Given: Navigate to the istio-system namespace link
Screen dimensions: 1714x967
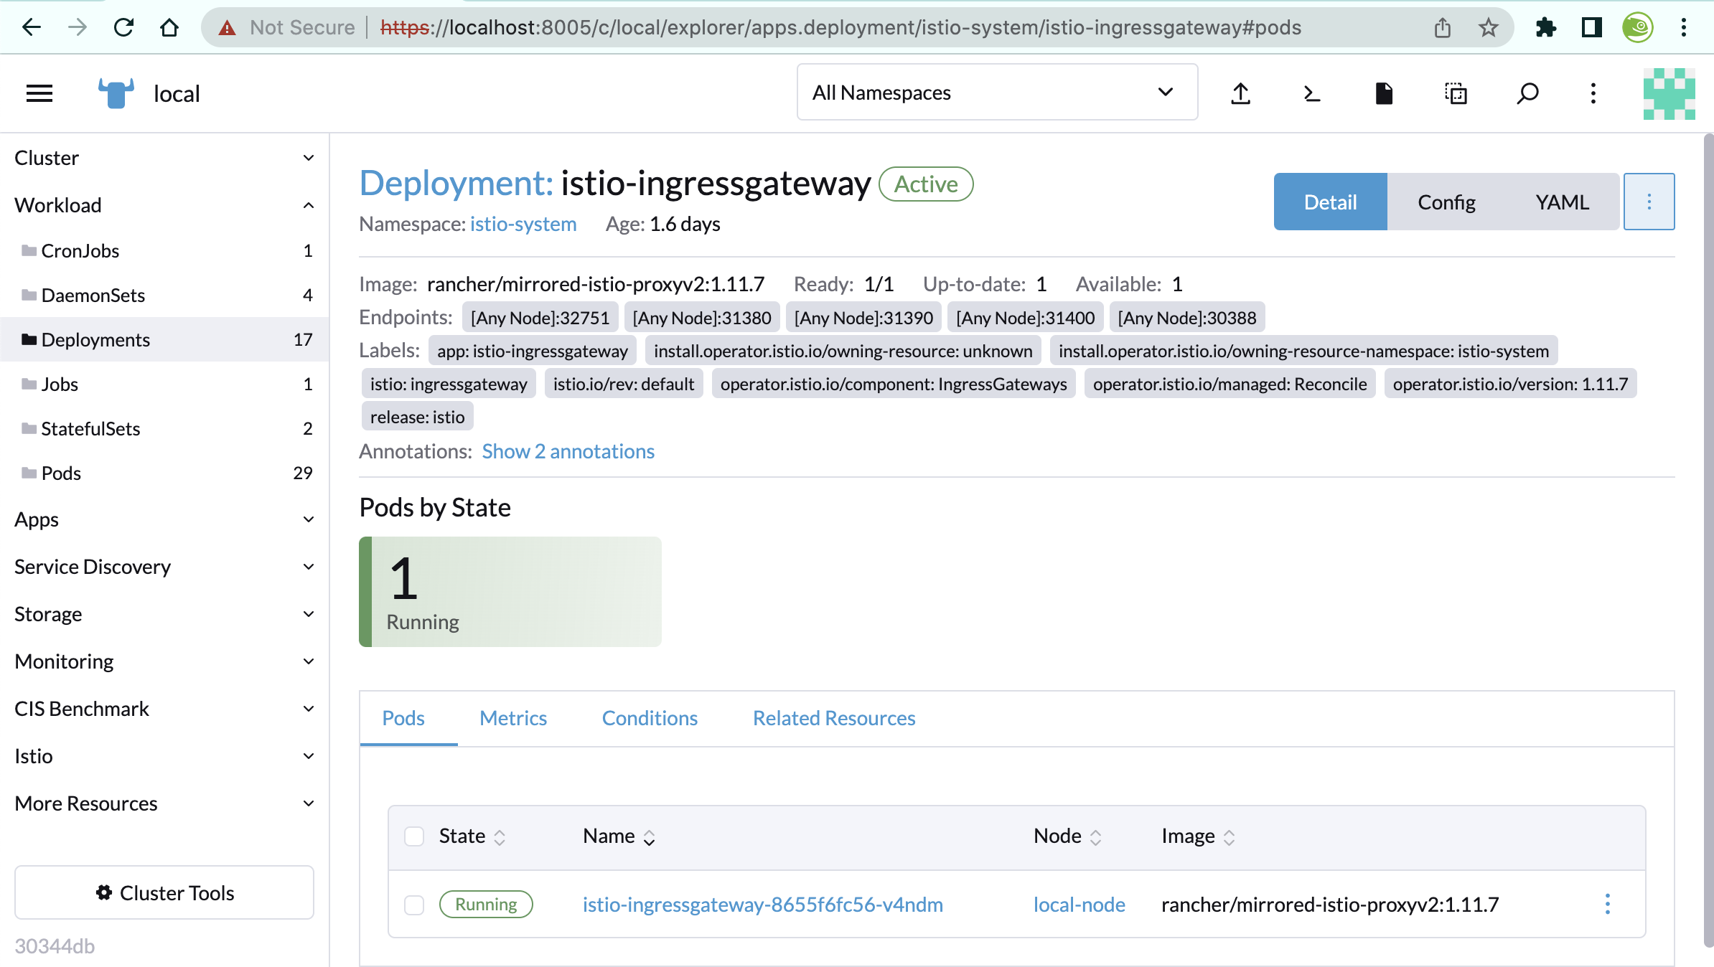Looking at the screenshot, I should pos(523,224).
